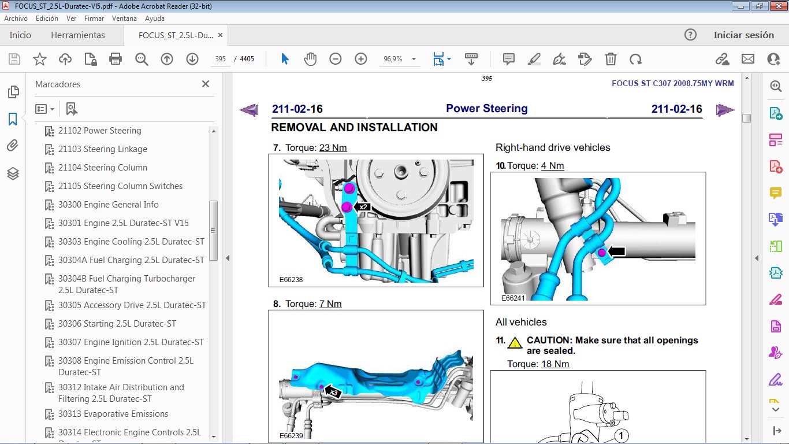
Task: Collapse the left navigation pane arrow
Action: 228,258
